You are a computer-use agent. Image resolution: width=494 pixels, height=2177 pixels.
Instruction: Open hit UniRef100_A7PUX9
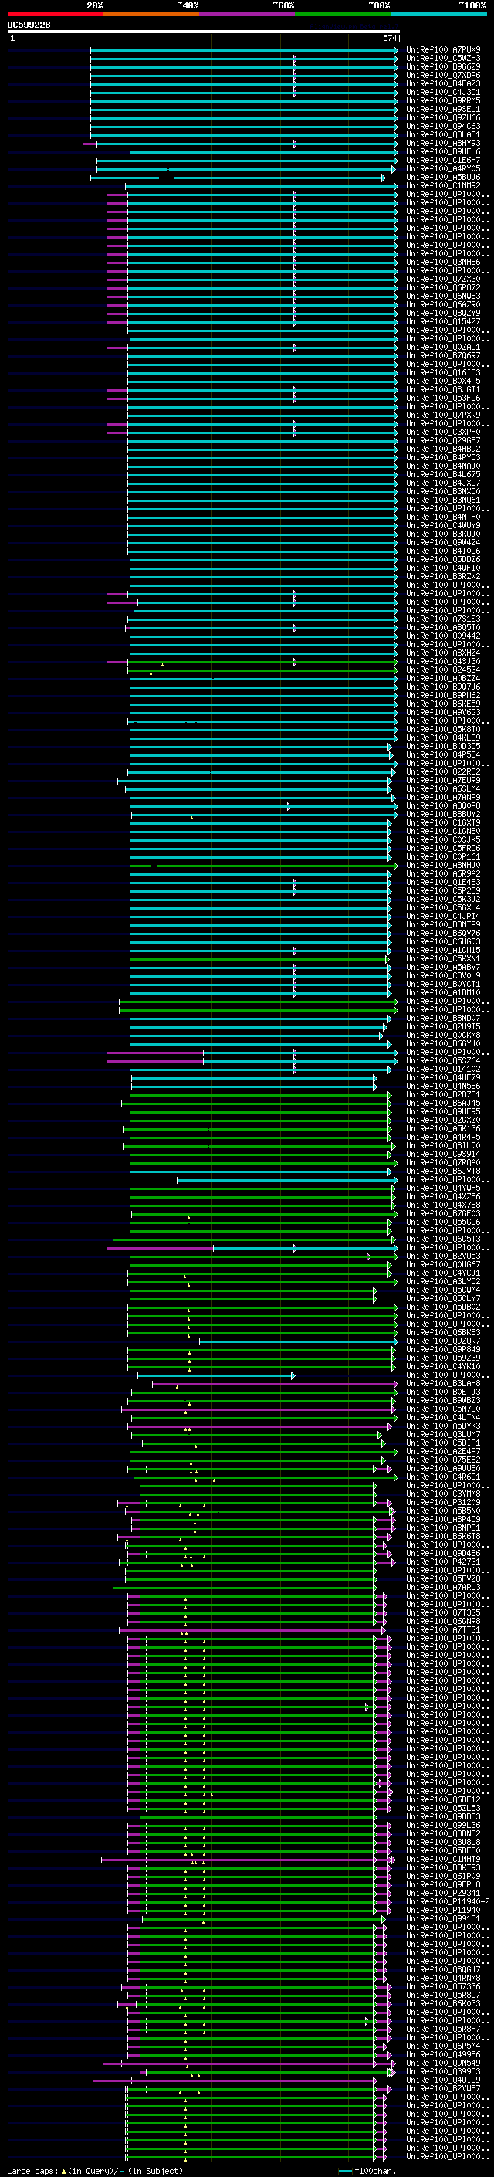coord(443,50)
